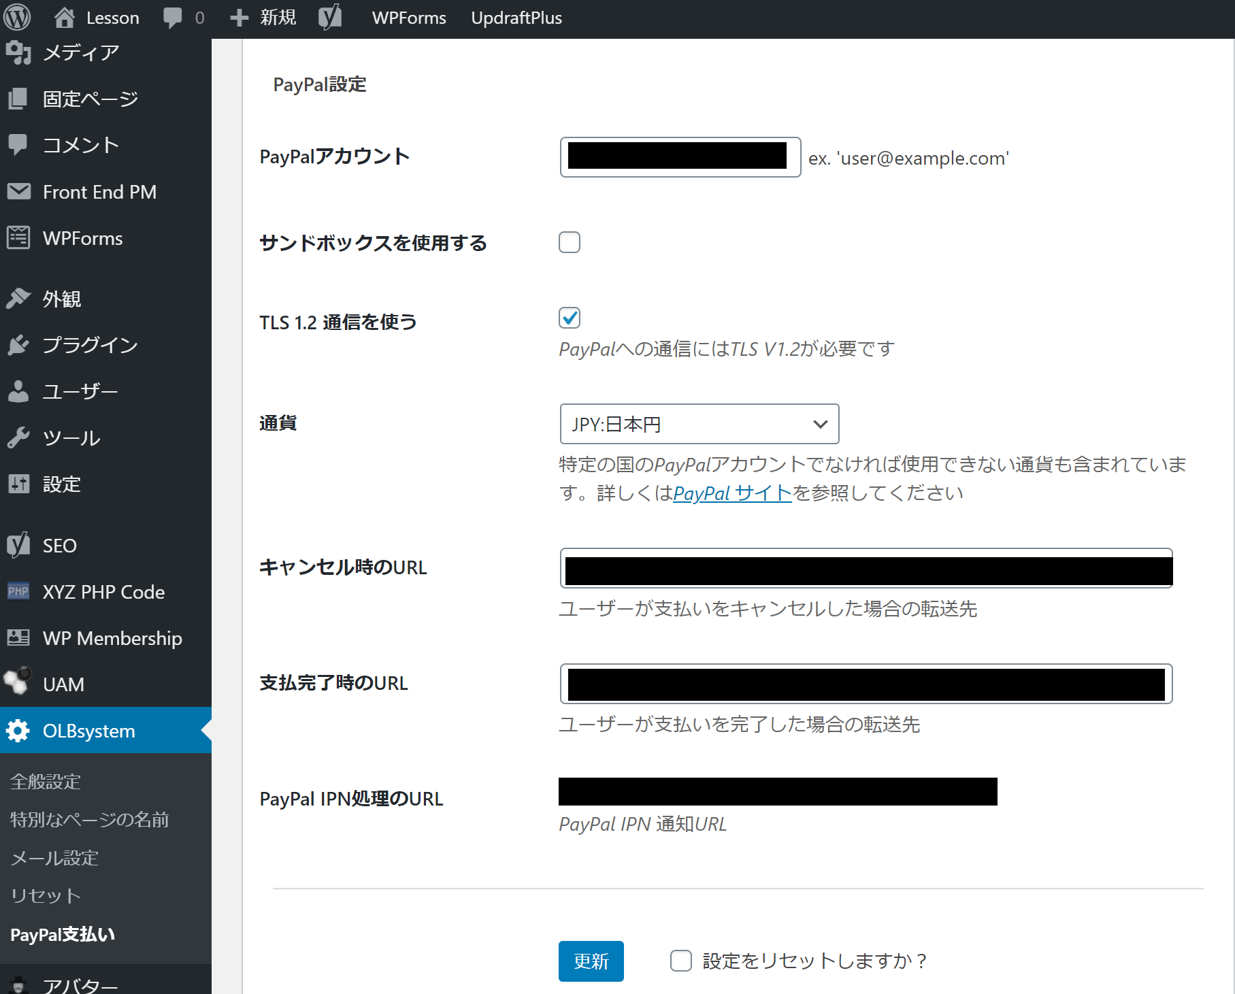
Task: Click the home icon beside Lesson
Action: [65, 17]
